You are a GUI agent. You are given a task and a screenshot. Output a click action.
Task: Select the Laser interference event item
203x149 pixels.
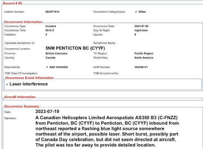[x=29, y=84]
